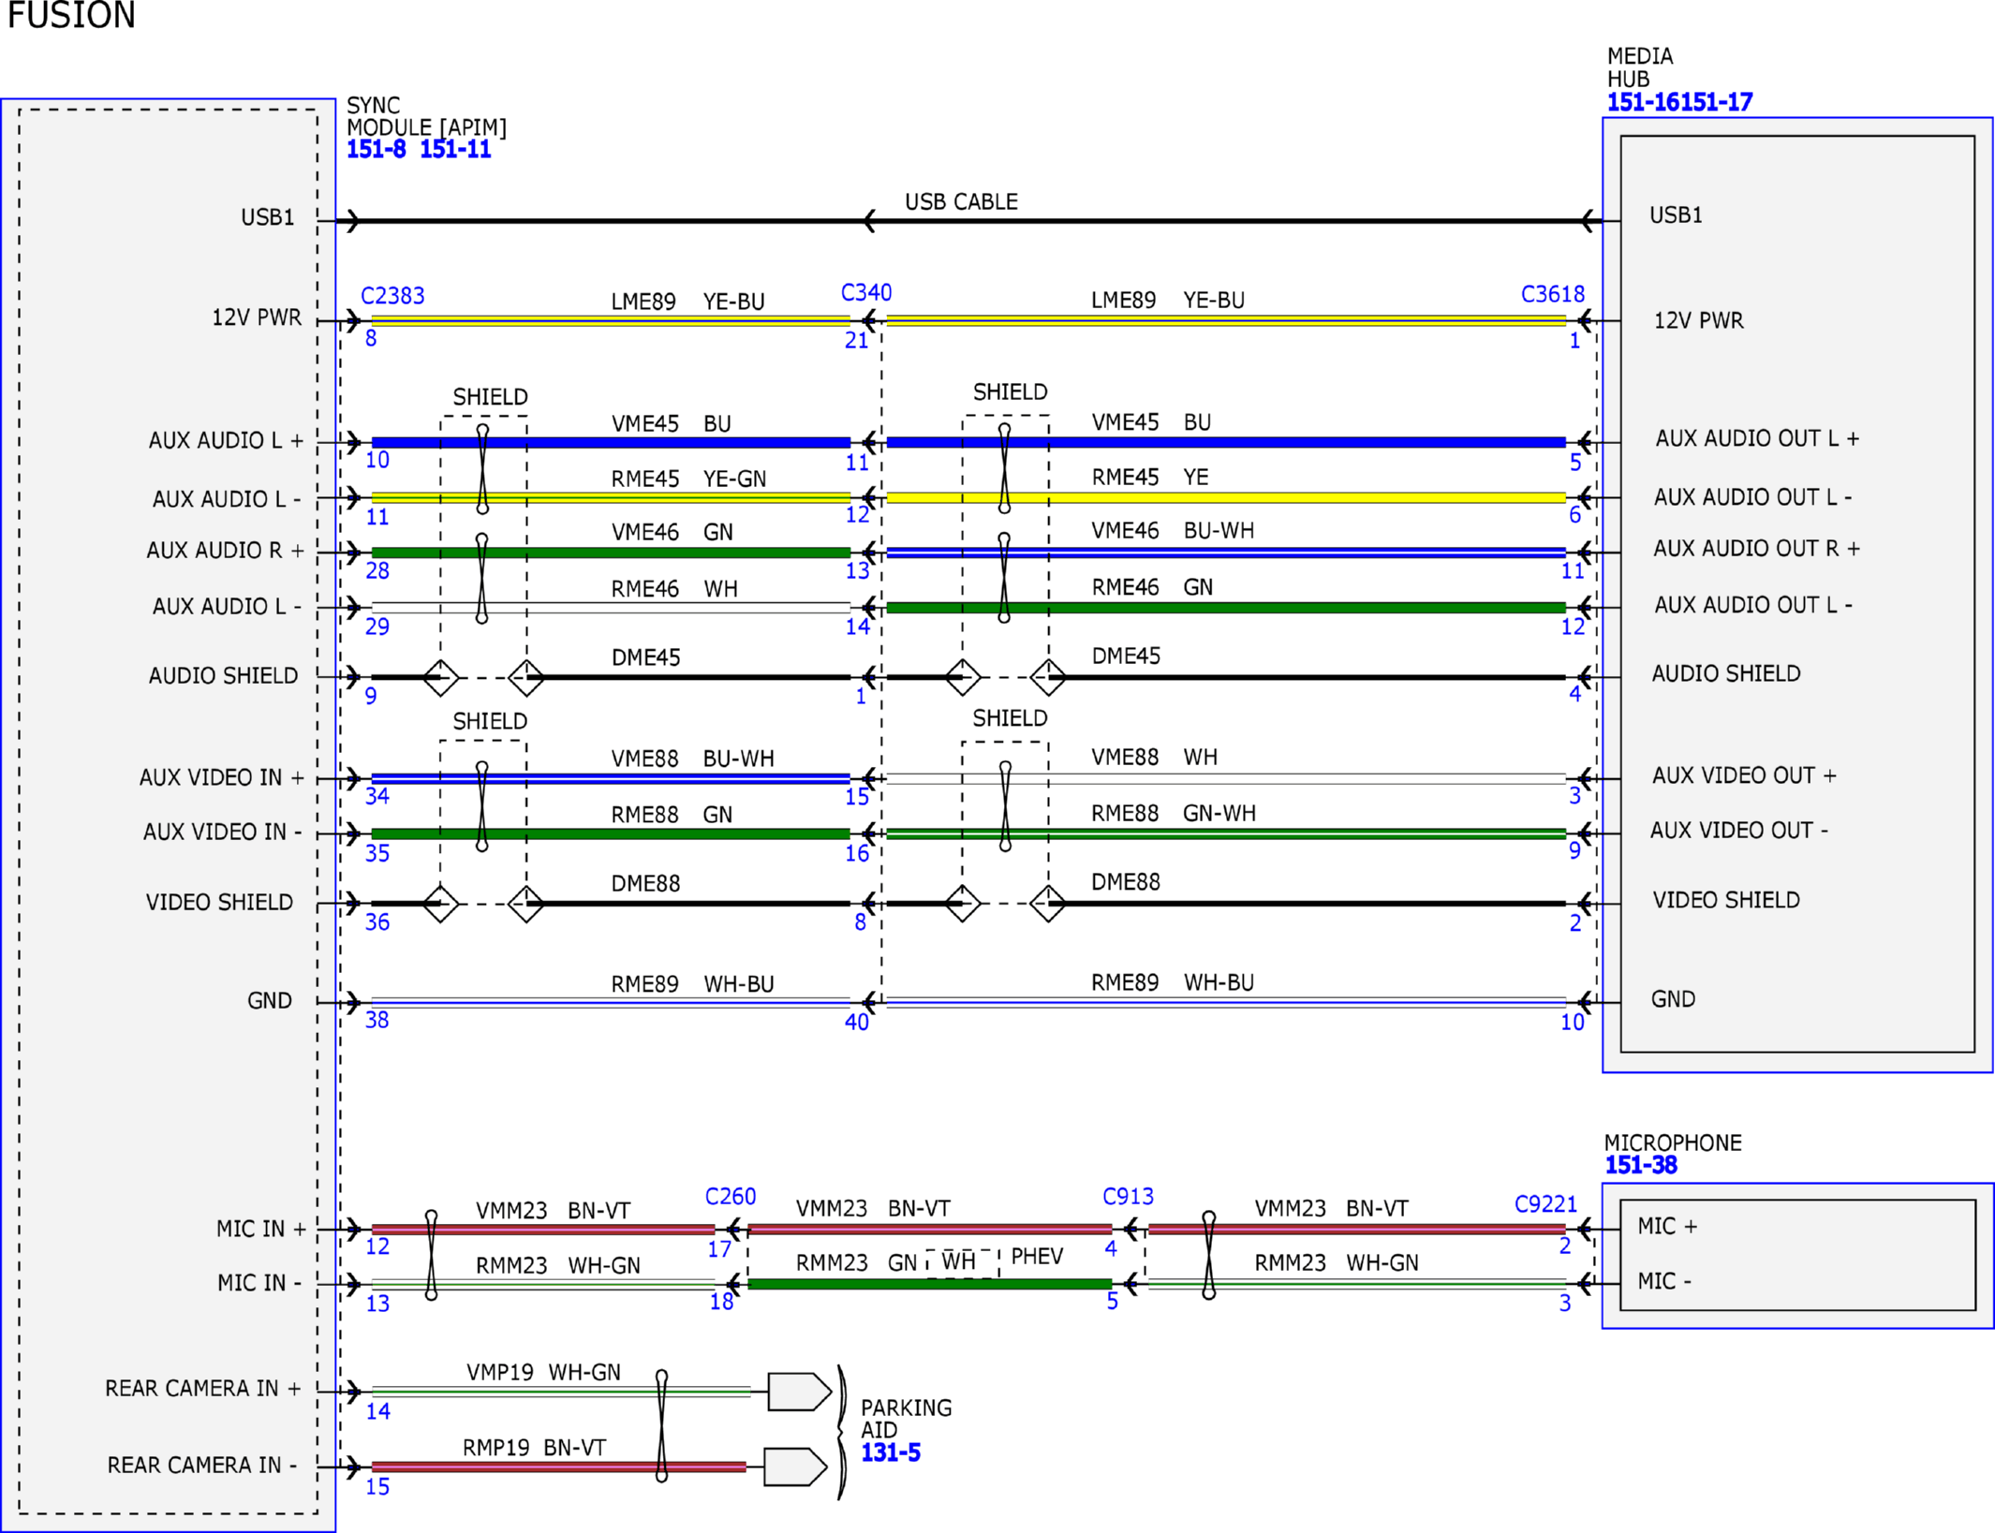The height and width of the screenshot is (1533, 1995).
Task: Select pin number 36 on VIDEO SHIELD
Action: coord(377,922)
